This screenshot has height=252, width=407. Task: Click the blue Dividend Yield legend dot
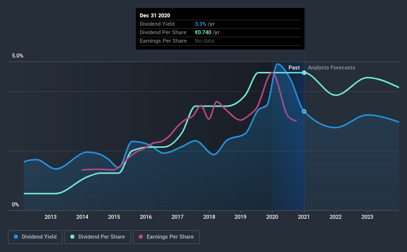tap(16, 237)
